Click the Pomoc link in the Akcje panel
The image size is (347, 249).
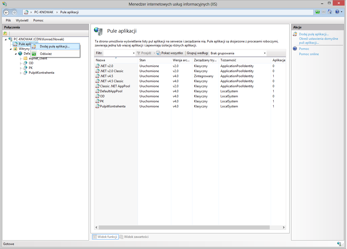pos(304,49)
